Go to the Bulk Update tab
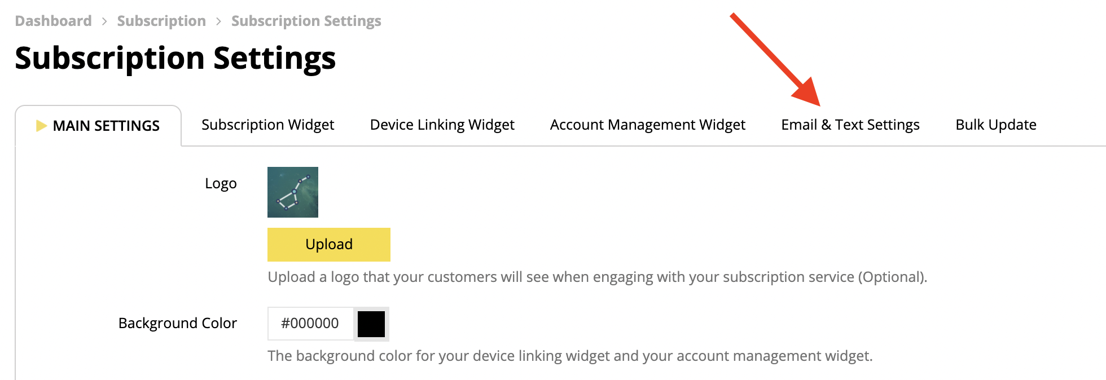 [996, 125]
